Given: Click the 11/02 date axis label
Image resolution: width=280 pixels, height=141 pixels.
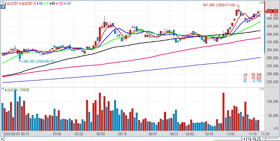Looking at the screenshot, I should (231, 134).
